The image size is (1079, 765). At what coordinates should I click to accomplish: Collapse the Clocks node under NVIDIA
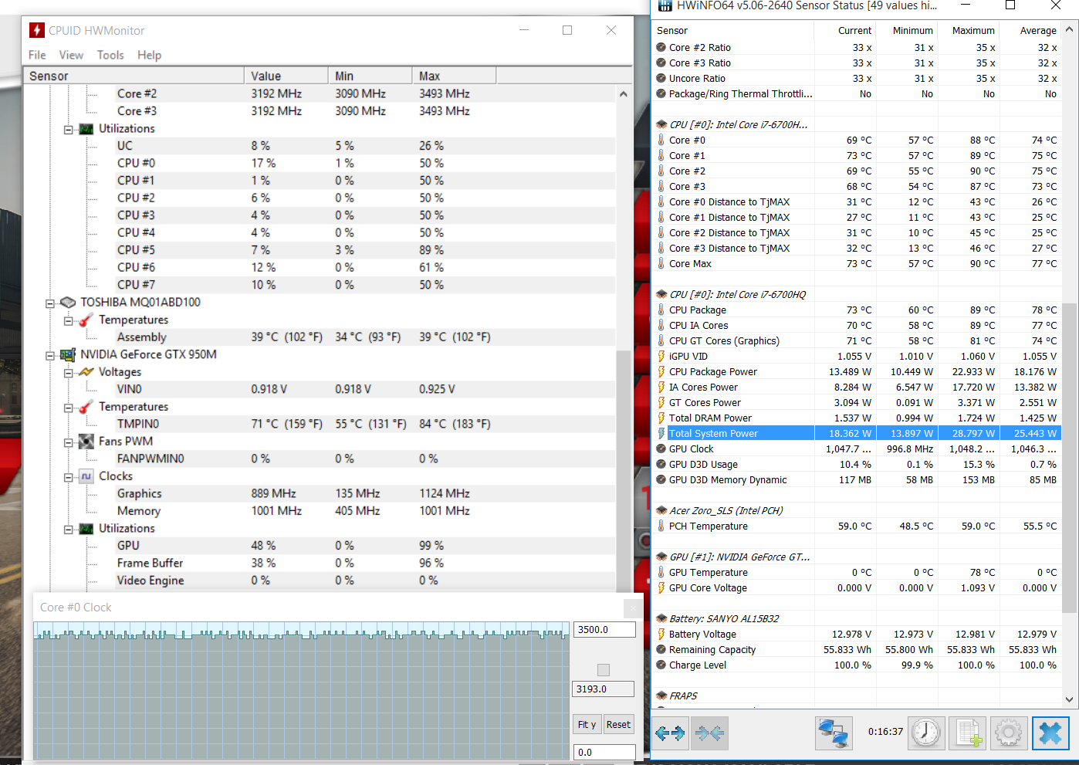tap(69, 477)
